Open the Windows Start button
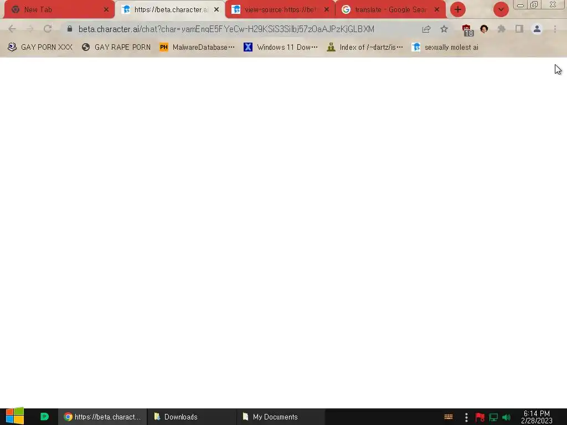Image resolution: width=567 pixels, height=425 pixels. (x=15, y=416)
